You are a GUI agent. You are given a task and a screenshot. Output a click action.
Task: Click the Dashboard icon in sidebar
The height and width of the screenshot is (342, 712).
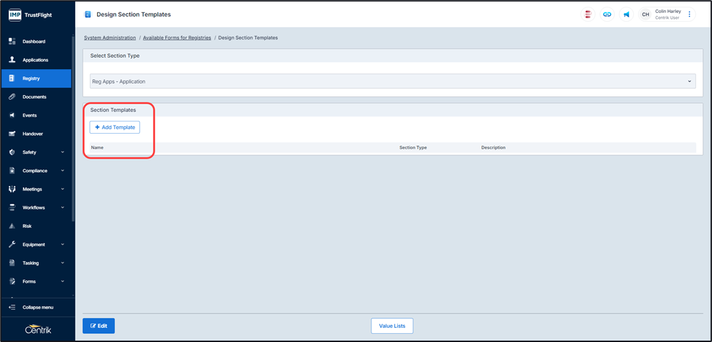click(x=12, y=41)
